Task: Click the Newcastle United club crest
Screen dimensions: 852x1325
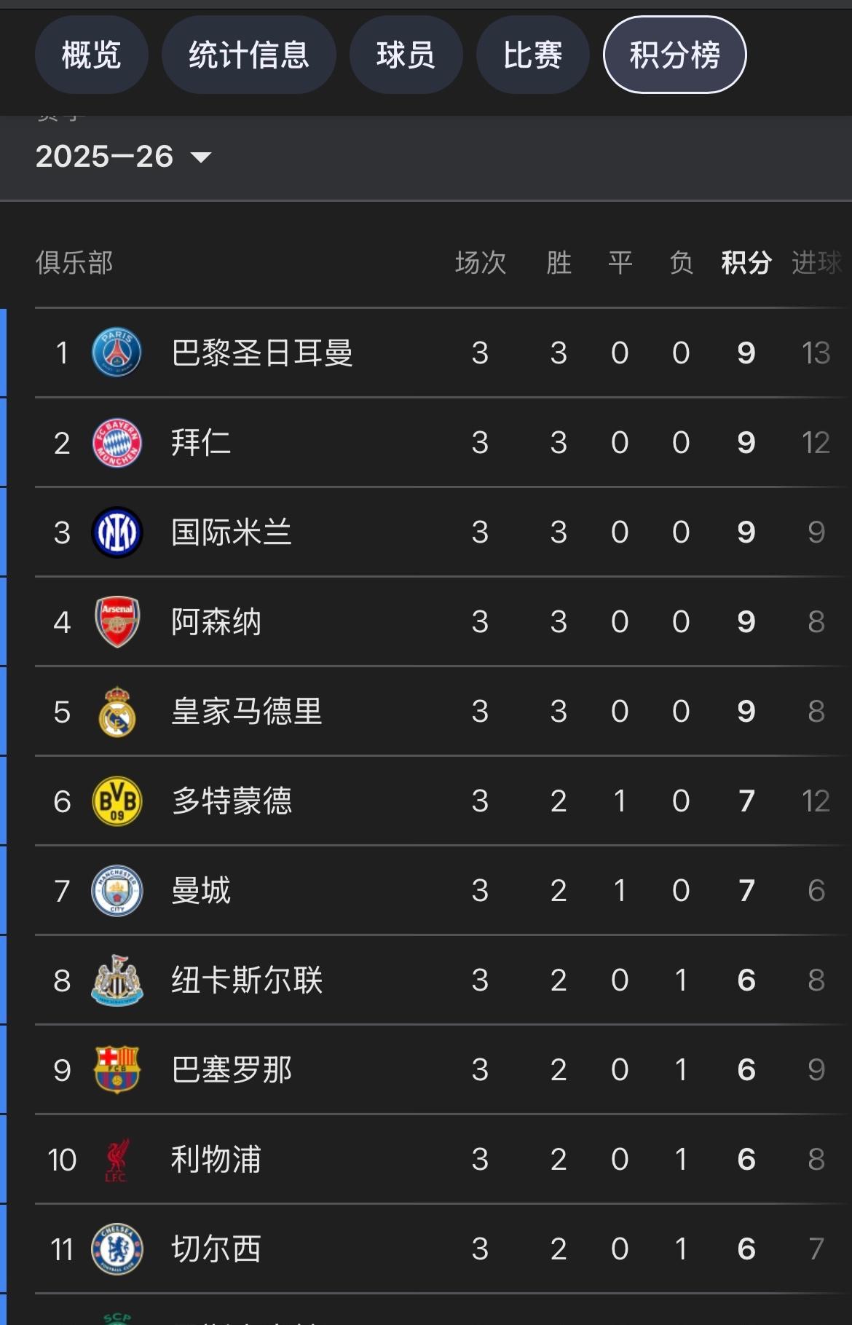Action: tap(117, 980)
